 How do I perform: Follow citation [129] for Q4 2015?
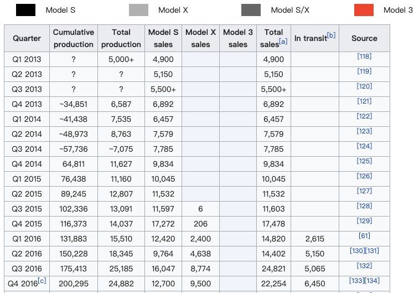click(x=364, y=220)
